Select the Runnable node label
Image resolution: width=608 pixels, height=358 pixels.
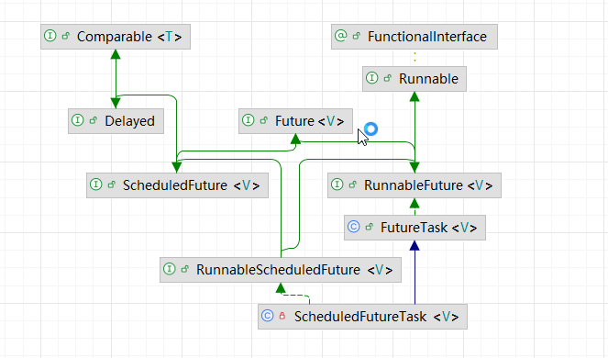tap(428, 79)
